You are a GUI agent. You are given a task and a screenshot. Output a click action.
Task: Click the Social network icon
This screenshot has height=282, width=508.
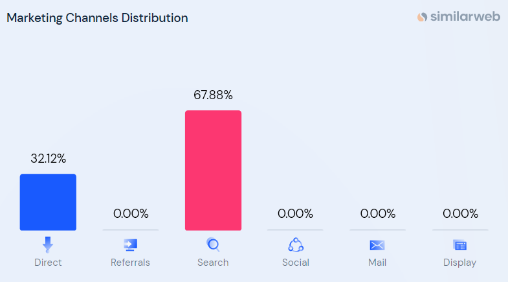tap(296, 244)
